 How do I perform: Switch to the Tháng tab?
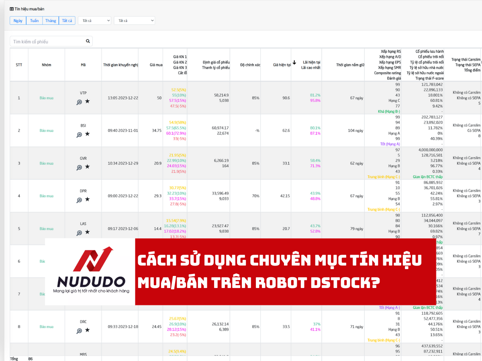pos(51,20)
